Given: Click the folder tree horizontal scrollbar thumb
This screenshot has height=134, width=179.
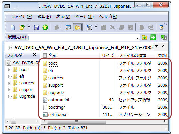Looking at the screenshot, I should click(13, 121).
